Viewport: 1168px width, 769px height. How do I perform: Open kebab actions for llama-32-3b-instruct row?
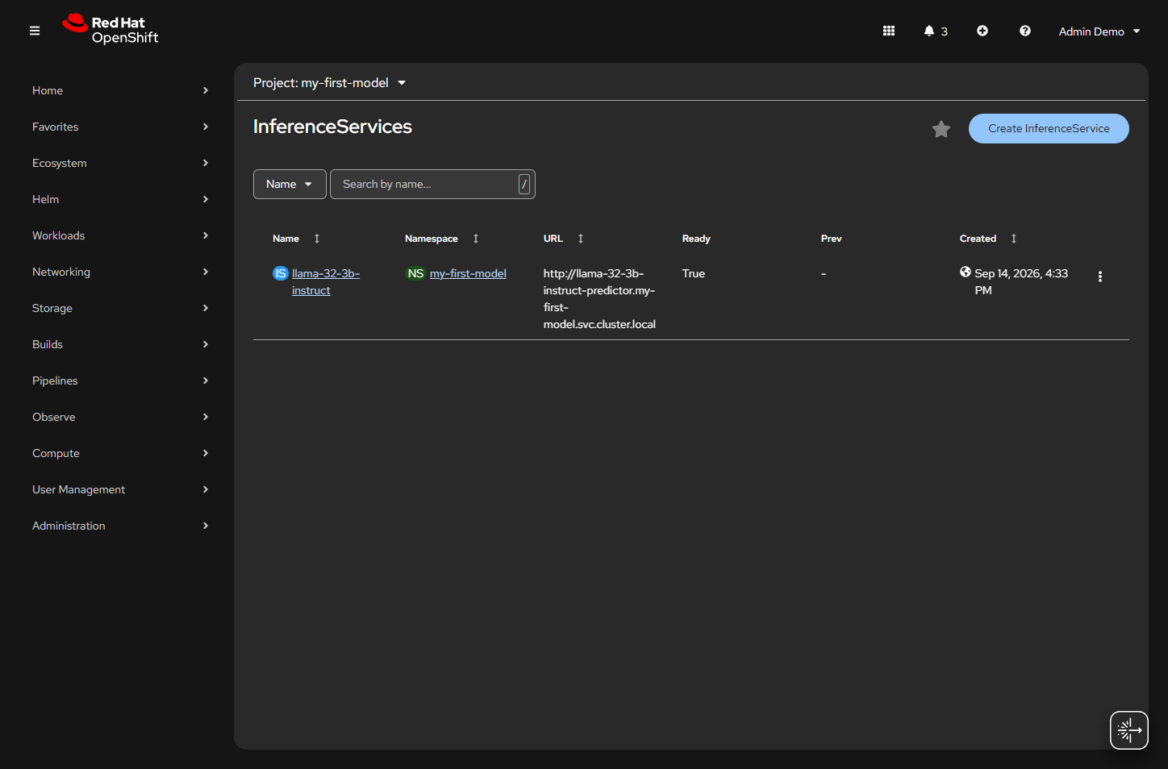point(1100,276)
